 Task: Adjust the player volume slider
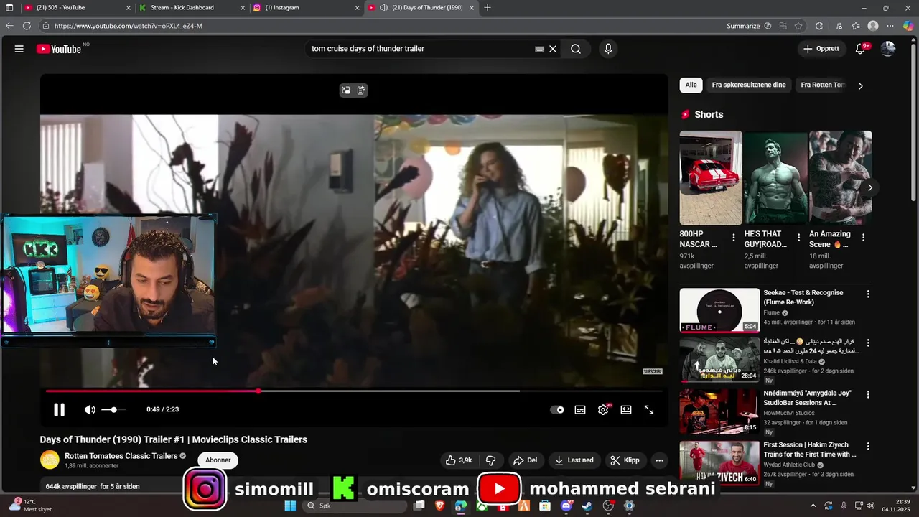113,410
